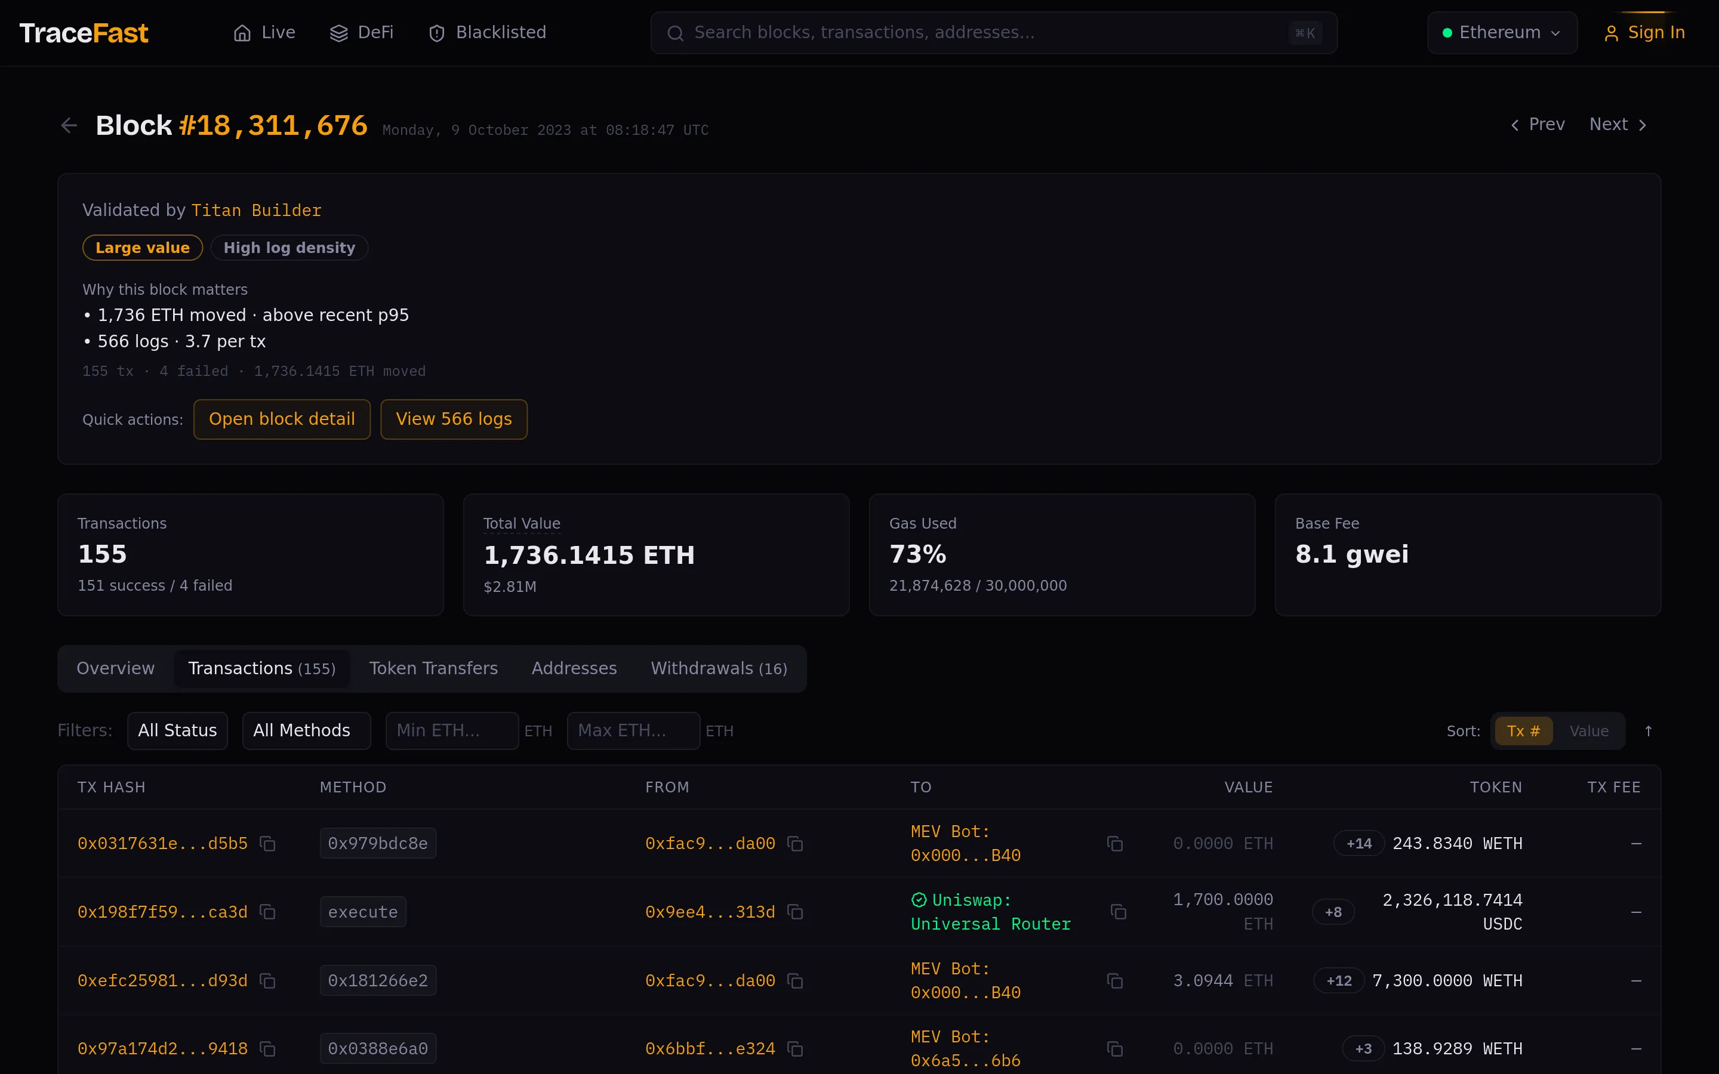Click method badge 0x0388e6a0

(x=378, y=1049)
